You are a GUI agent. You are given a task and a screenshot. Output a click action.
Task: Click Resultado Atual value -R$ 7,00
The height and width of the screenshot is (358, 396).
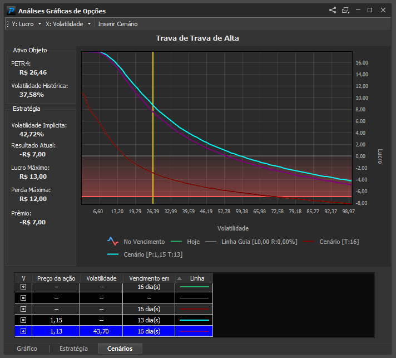coord(33,154)
